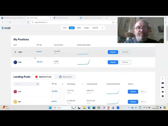
Task: Reload the Extrafi page
Action: (x=10, y=22)
